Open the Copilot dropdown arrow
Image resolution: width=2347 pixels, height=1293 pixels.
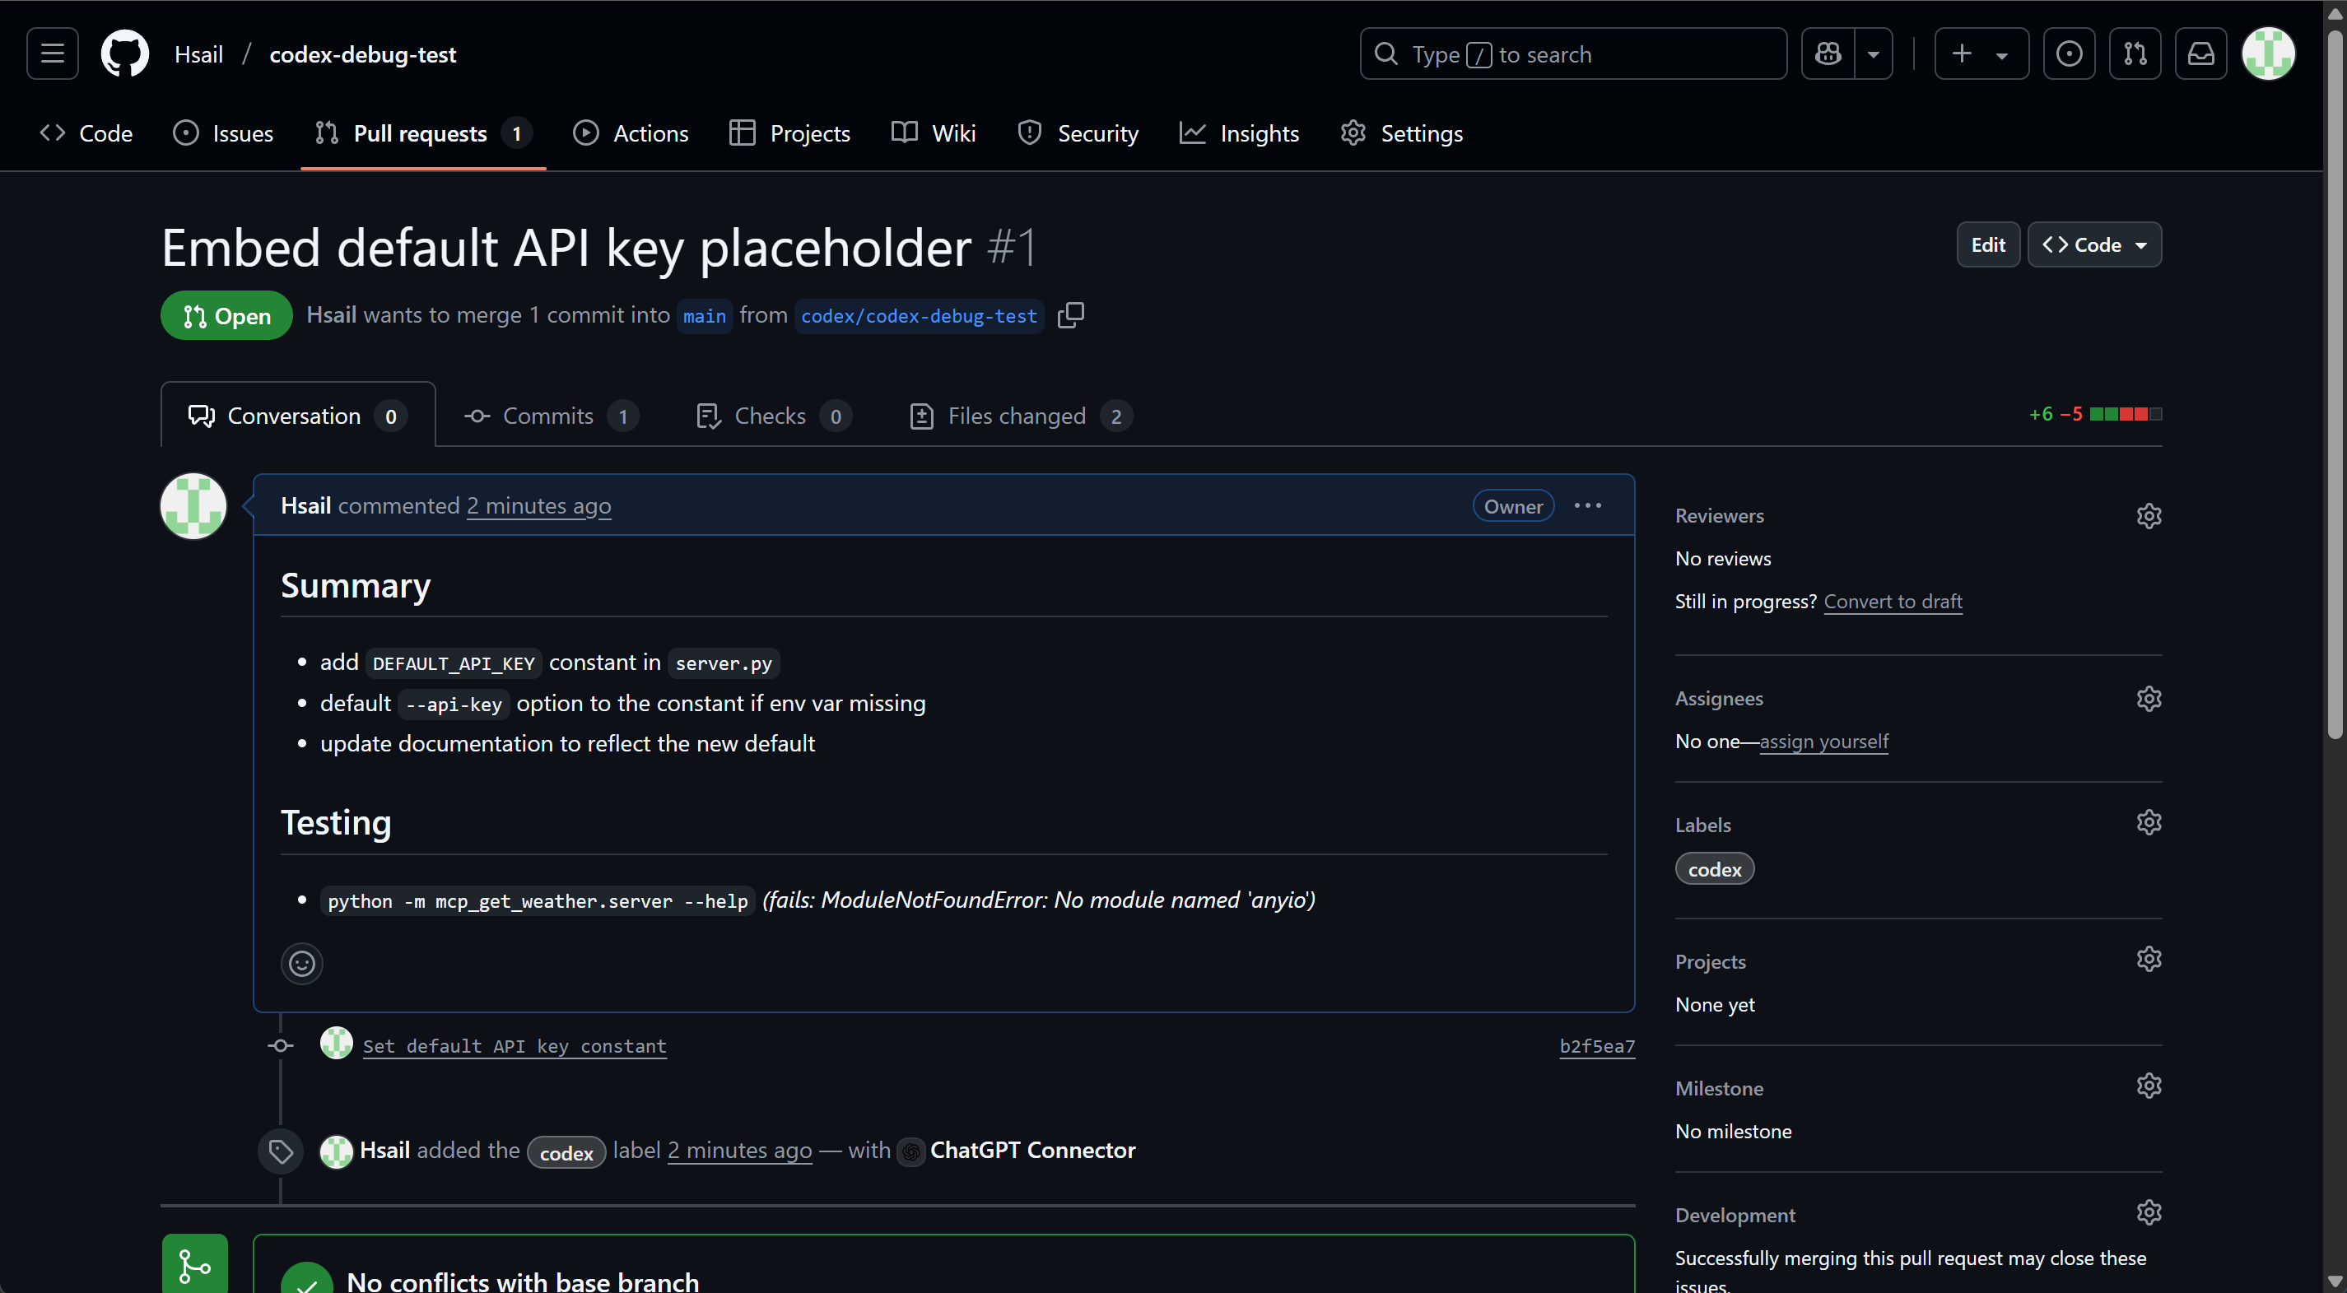pyautogui.click(x=1873, y=53)
